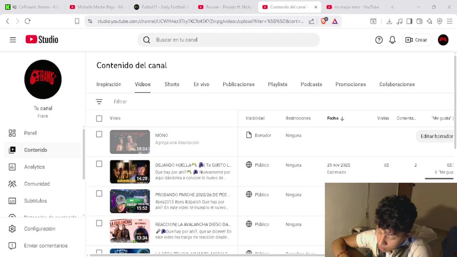This screenshot has height=257, width=457.
Task: Open the Analytics sidebar link
Action: (35, 167)
